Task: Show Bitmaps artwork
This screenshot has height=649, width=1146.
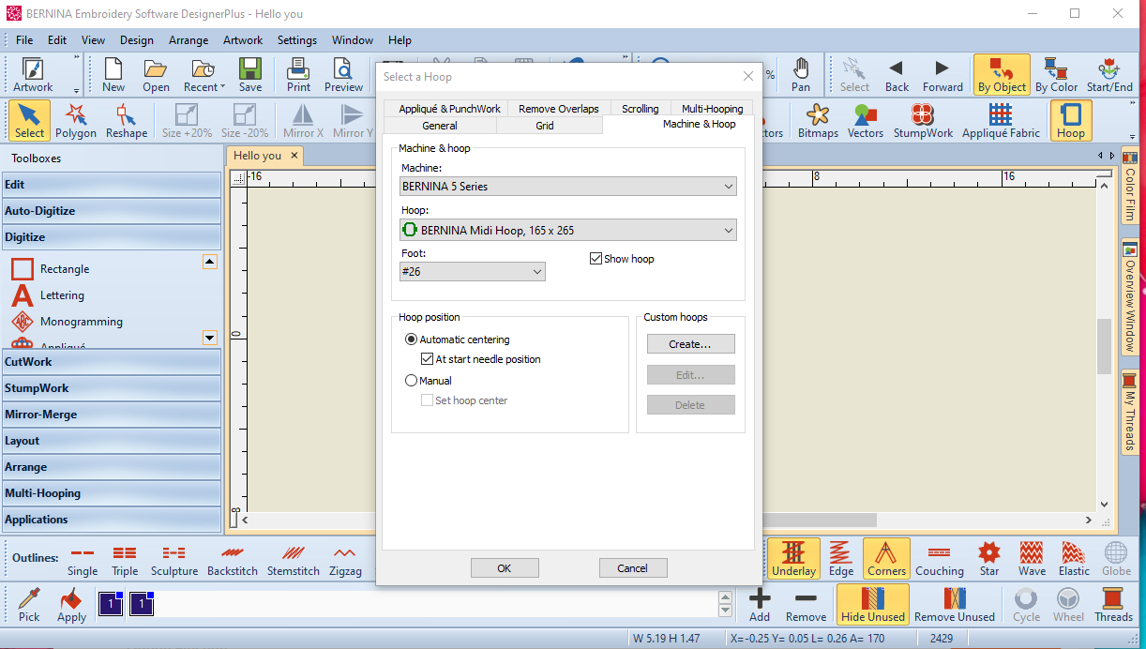Action: coord(818,121)
